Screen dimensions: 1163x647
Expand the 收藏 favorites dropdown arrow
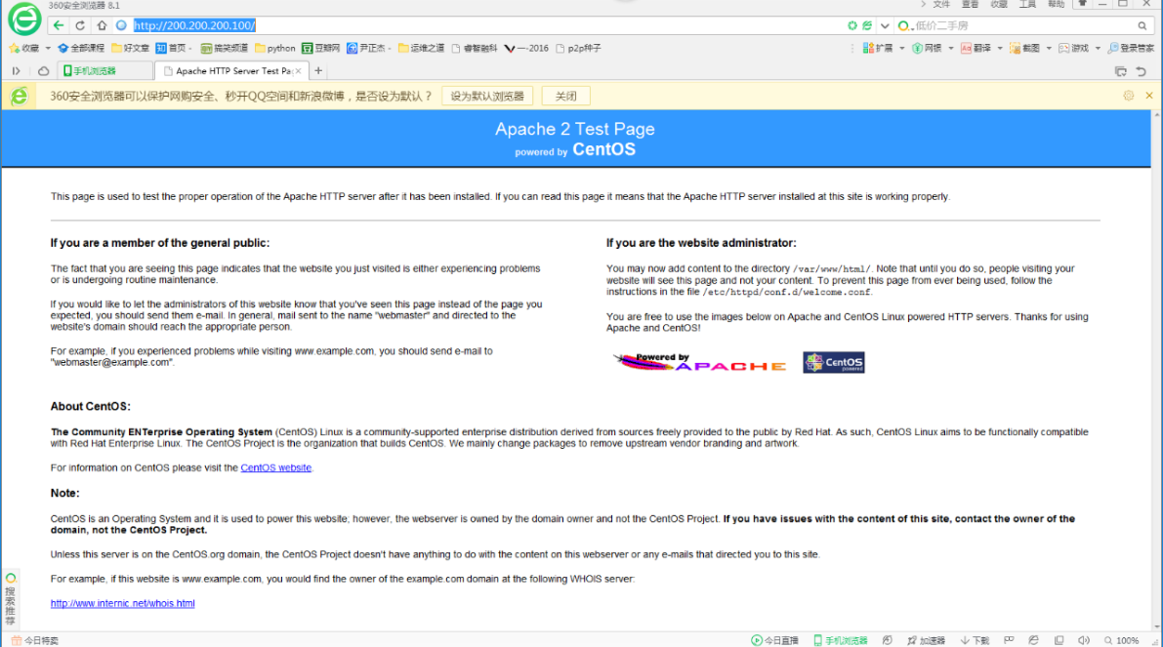48,48
